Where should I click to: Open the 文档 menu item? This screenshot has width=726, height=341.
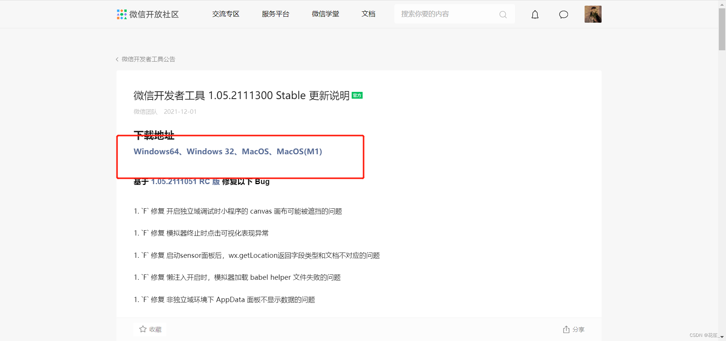(368, 14)
